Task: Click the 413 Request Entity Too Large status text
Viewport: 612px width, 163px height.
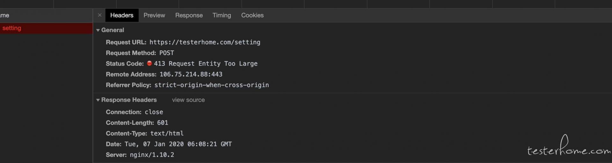Action: (206, 64)
